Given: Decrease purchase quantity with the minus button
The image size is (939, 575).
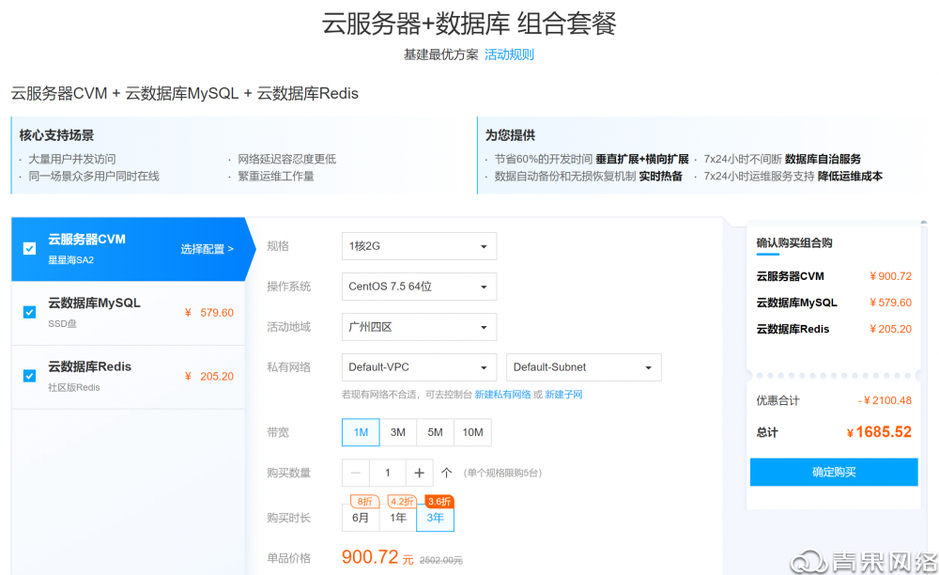Looking at the screenshot, I should pyautogui.click(x=358, y=472).
